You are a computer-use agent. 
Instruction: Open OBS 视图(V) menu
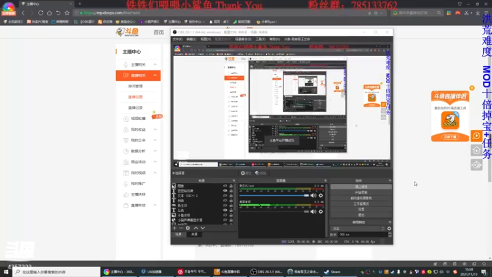click(x=205, y=39)
